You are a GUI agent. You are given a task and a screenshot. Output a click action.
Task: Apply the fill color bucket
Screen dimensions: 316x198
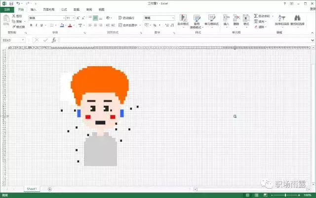pos(62,25)
